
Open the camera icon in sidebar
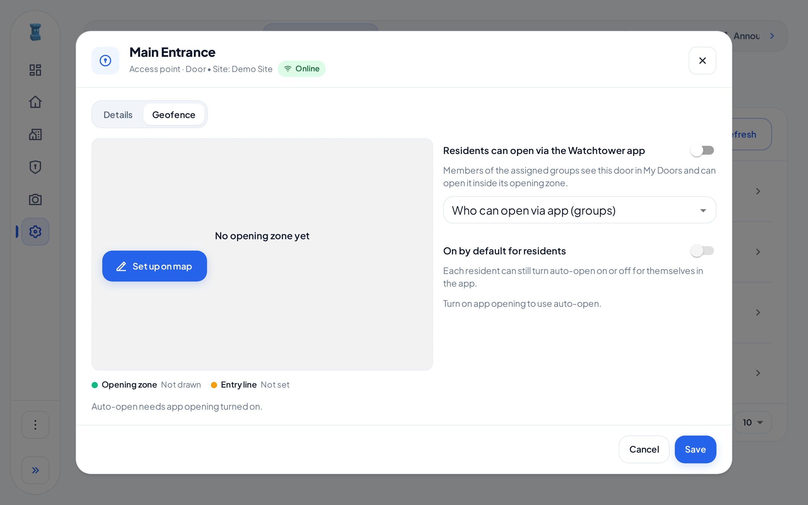point(35,199)
